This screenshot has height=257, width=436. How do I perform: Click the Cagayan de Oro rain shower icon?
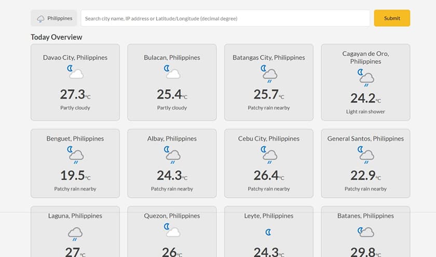point(365,77)
